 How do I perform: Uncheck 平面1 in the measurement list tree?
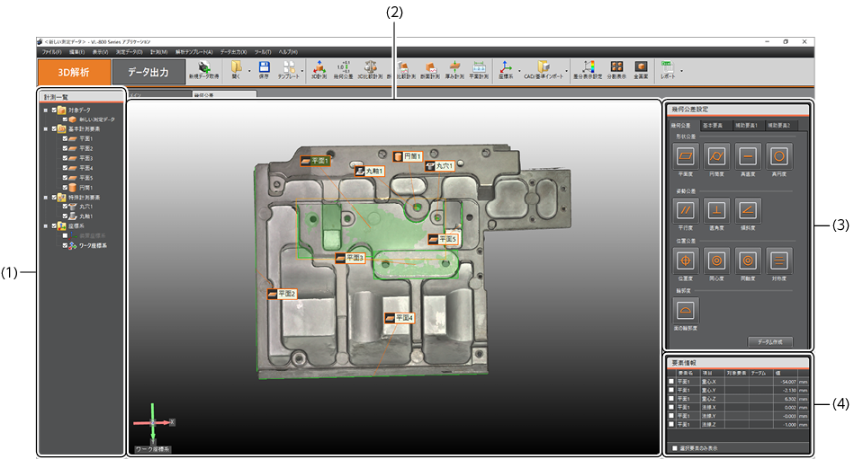click(x=65, y=139)
